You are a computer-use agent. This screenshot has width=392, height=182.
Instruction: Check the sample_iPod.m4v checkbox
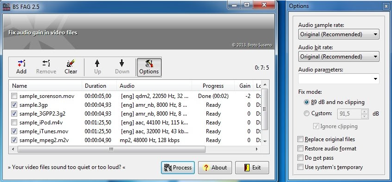[14, 123]
